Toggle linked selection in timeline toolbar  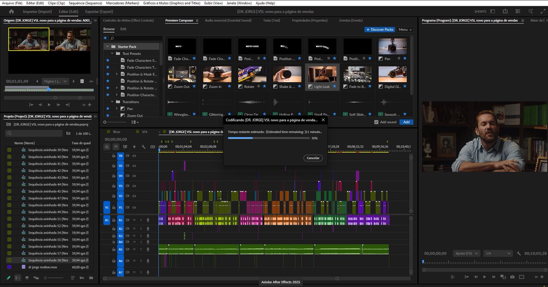click(125, 147)
